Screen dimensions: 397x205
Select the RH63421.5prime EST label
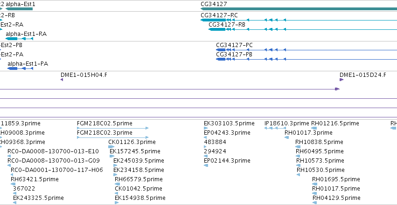(x=35, y=179)
